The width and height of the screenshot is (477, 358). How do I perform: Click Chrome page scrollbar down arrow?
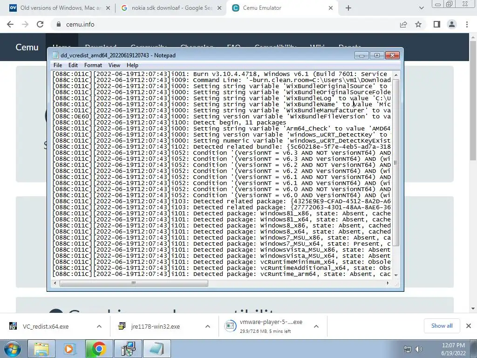473,309
